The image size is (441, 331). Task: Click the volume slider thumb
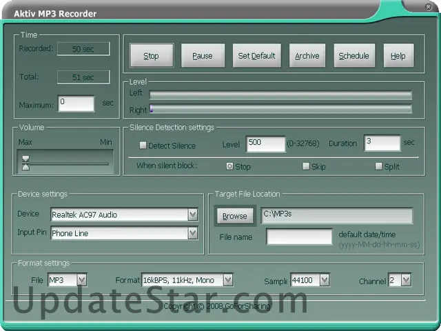(x=25, y=163)
